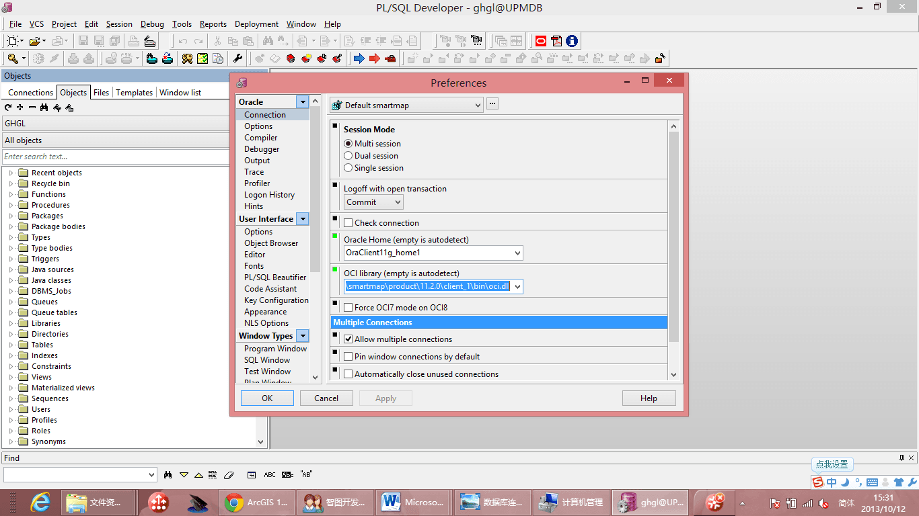The width and height of the screenshot is (919, 516).
Task: Click the PDF manual icon
Action: point(556,41)
